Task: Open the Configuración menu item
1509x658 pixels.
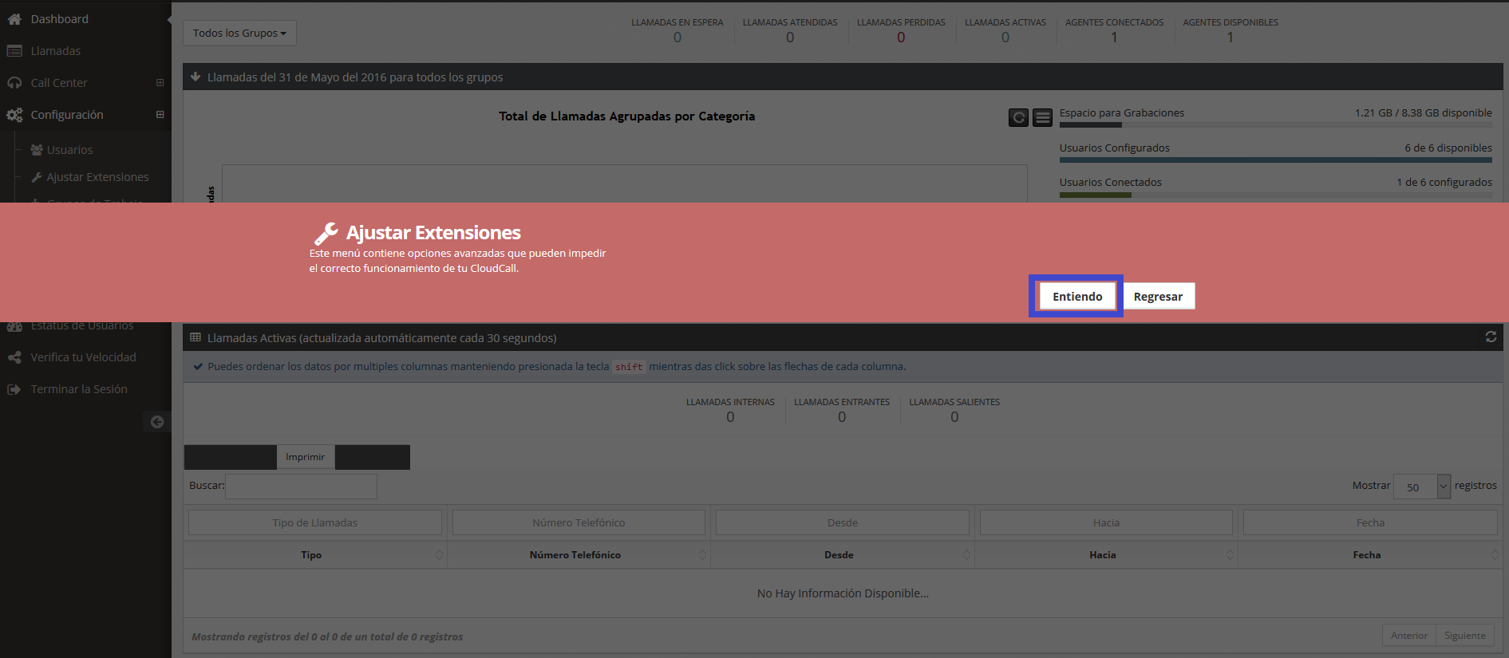Action: pyautogui.click(x=67, y=115)
